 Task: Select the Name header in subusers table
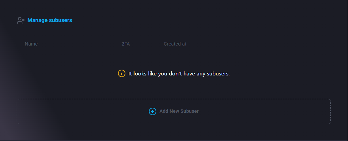(x=31, y=44)
